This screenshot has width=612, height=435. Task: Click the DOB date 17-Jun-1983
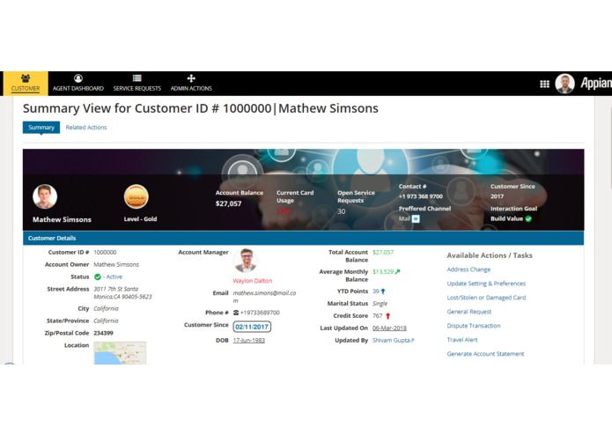click(x=248, y=340)
